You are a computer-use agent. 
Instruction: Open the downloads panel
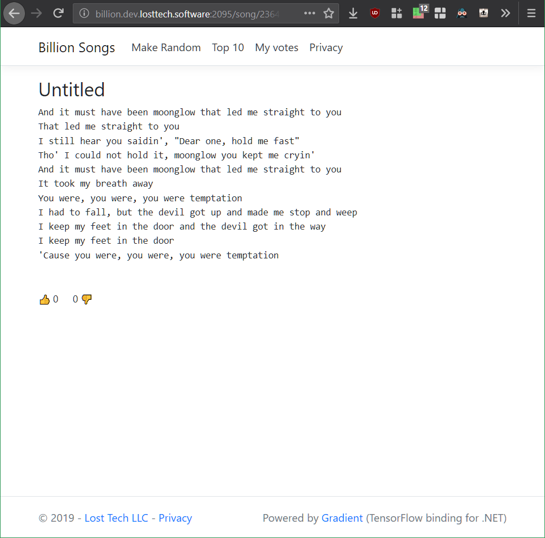353,14
